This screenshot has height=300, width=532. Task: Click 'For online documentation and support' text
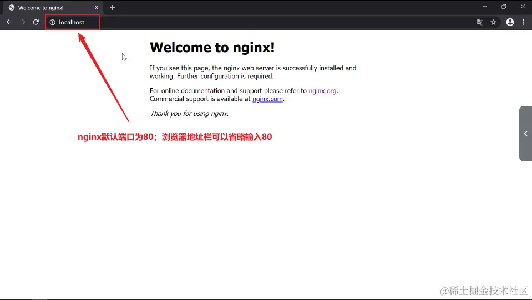206,91
